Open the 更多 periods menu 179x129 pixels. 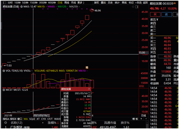coord(81,3)
